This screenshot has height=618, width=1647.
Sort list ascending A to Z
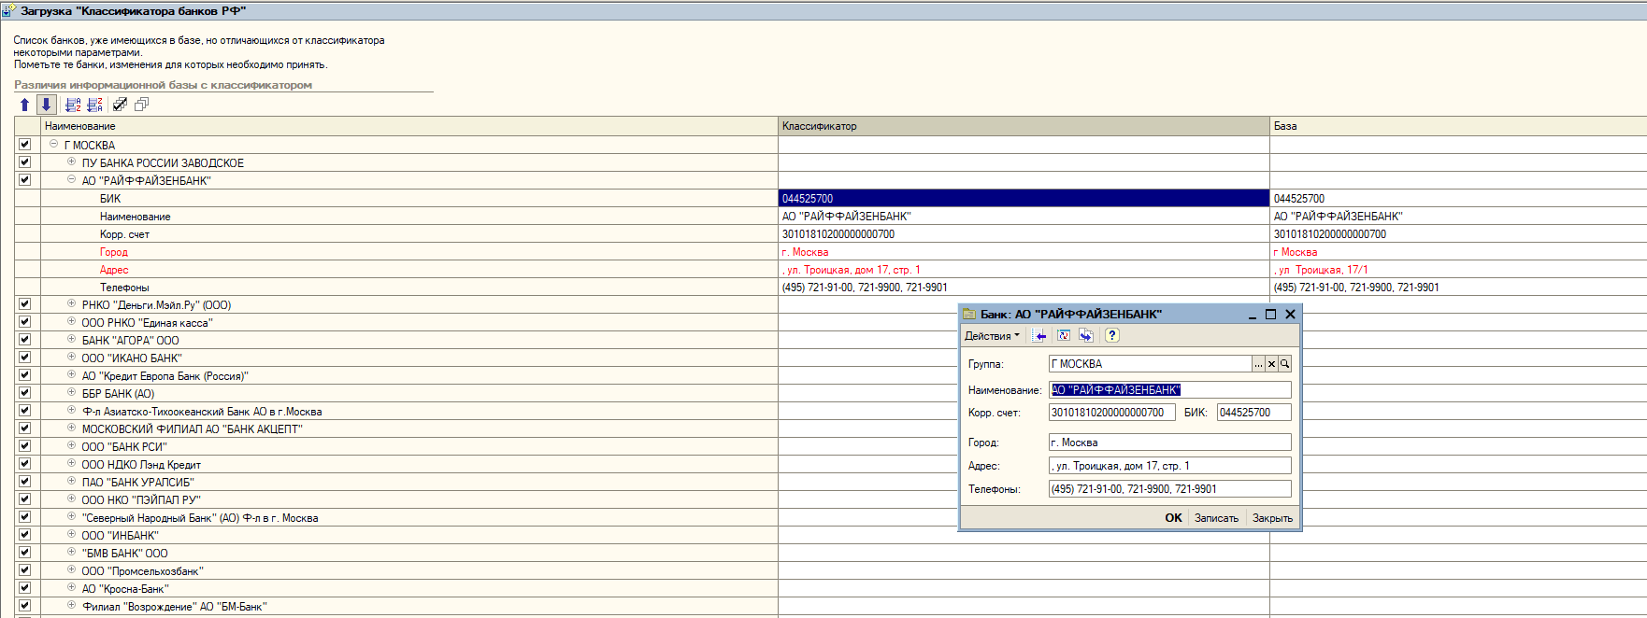point(73,105)
